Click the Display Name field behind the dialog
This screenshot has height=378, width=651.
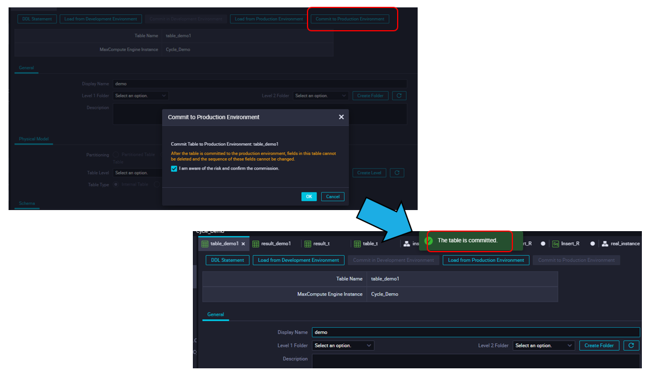click(x=260, y=84)
